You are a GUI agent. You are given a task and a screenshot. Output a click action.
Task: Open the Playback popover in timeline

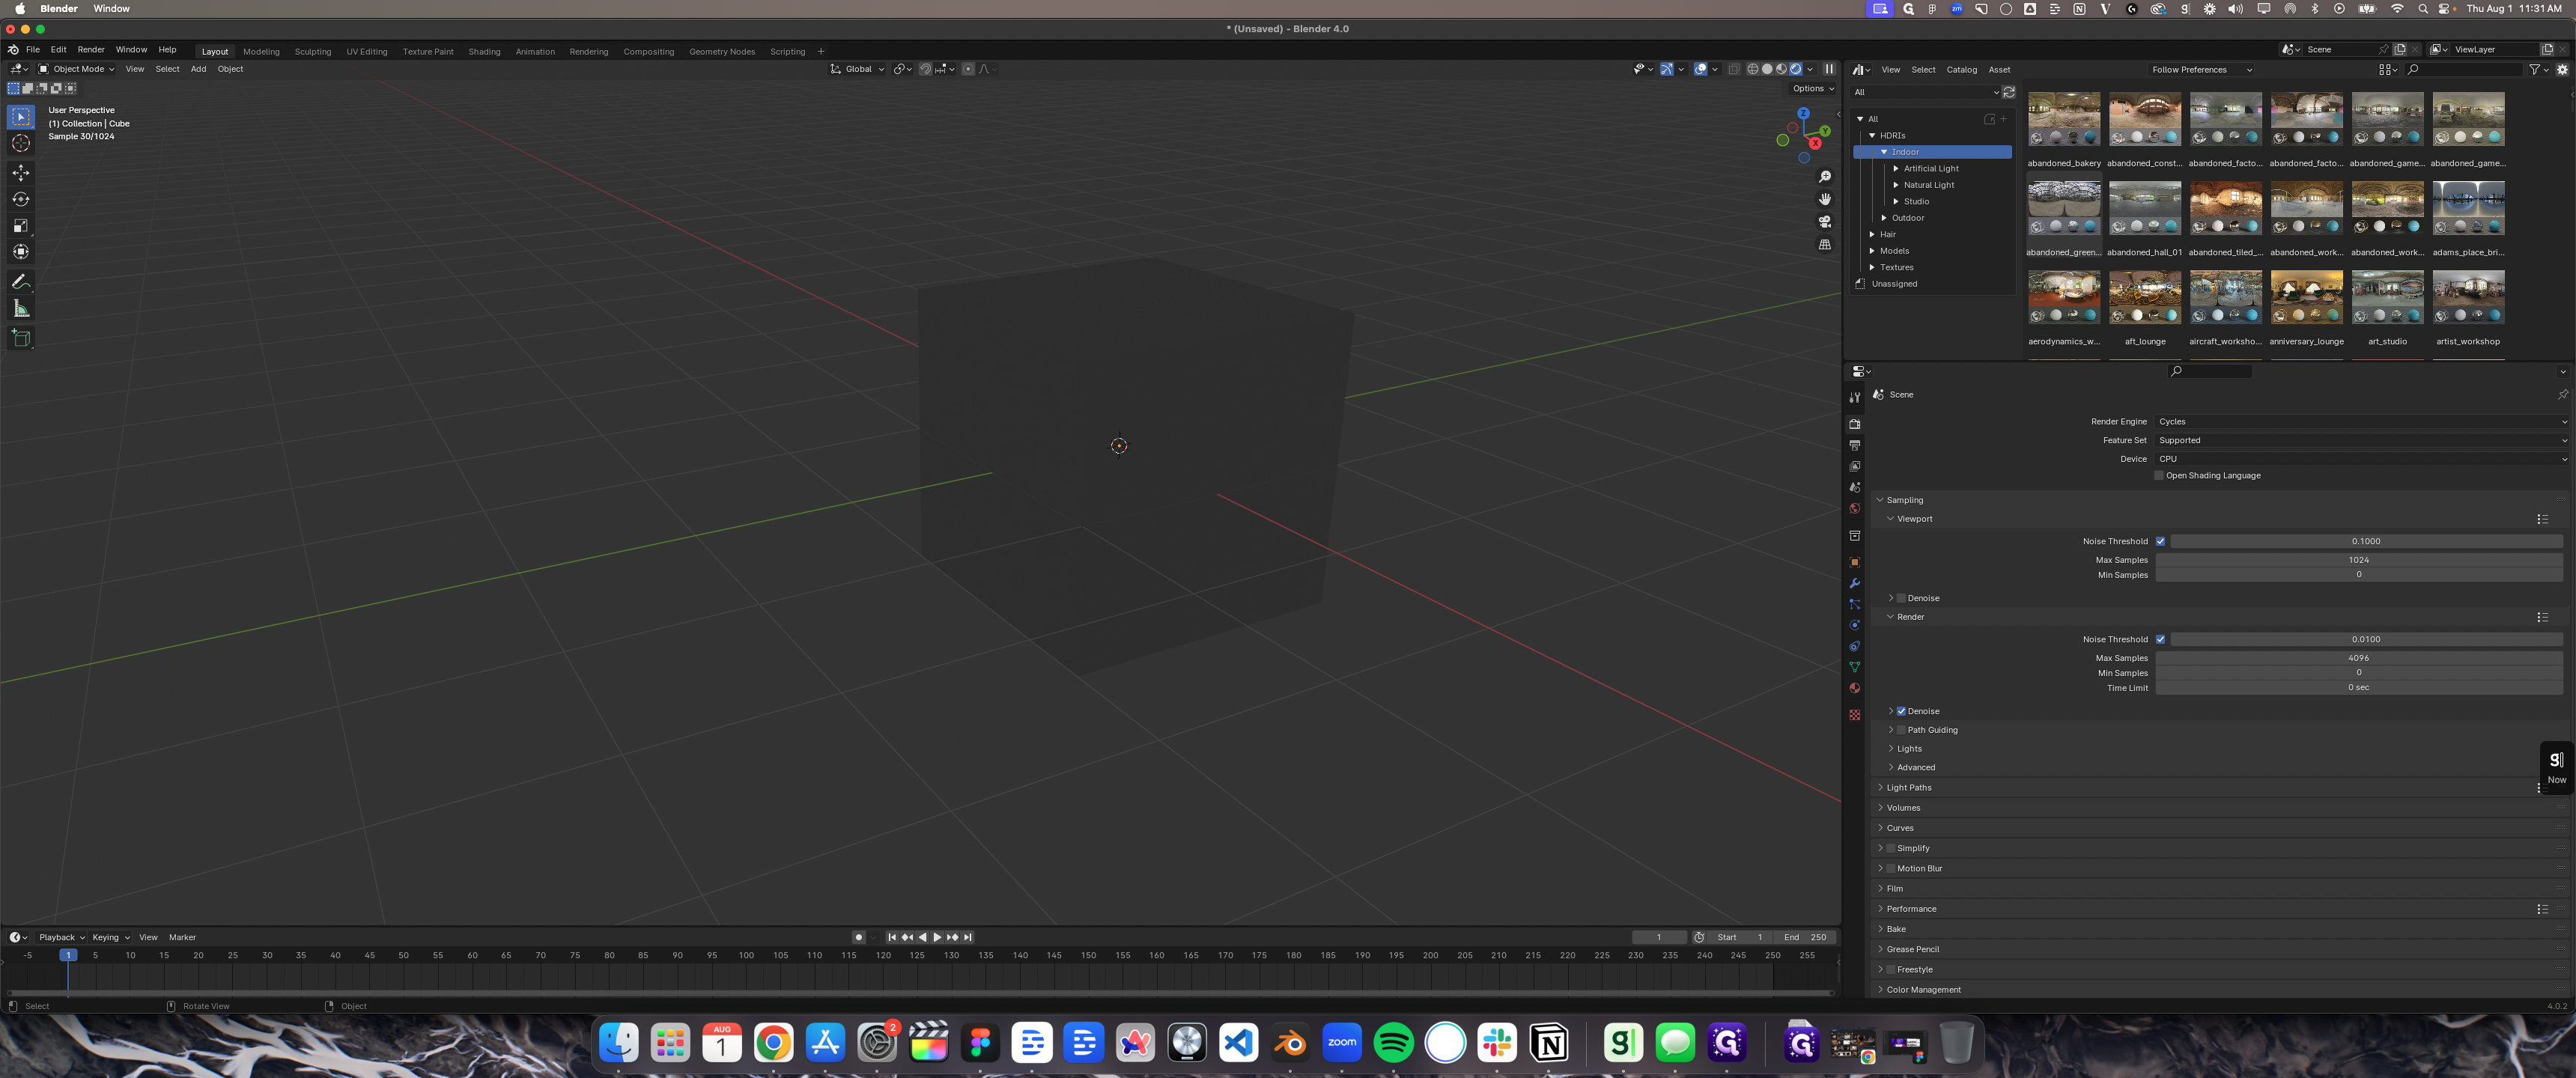point(61,937)
